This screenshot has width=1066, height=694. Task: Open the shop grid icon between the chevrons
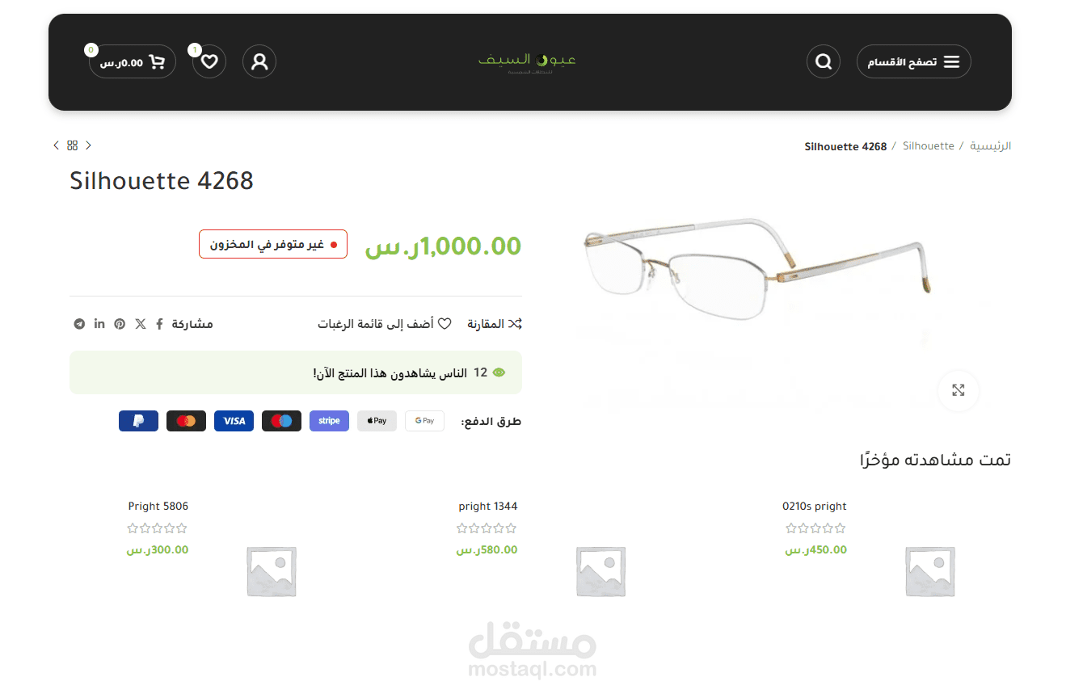72,145
